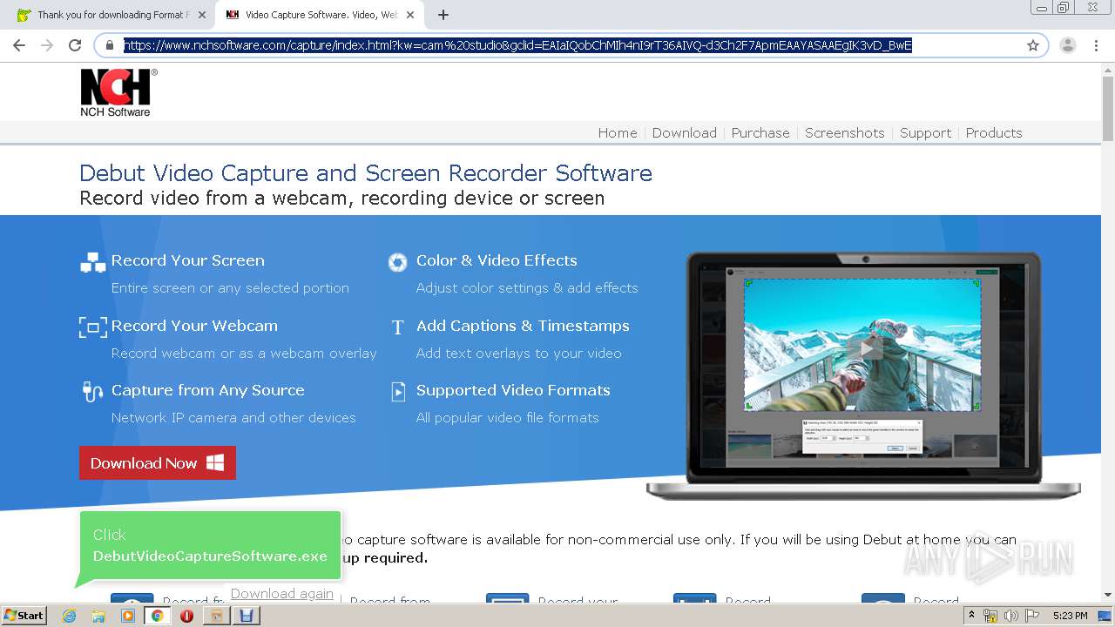Open the Download menu item
This screenshot has height=627, width=1115.
684,132
